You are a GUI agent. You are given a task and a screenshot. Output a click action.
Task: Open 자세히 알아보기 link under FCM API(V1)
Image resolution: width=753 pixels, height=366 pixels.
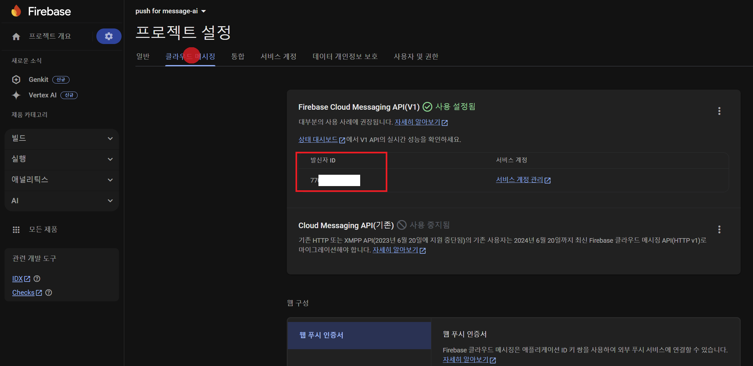click(x=421, y=122)
